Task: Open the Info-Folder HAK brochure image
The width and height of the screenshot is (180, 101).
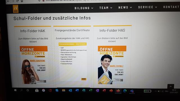Action: [34, 65]
